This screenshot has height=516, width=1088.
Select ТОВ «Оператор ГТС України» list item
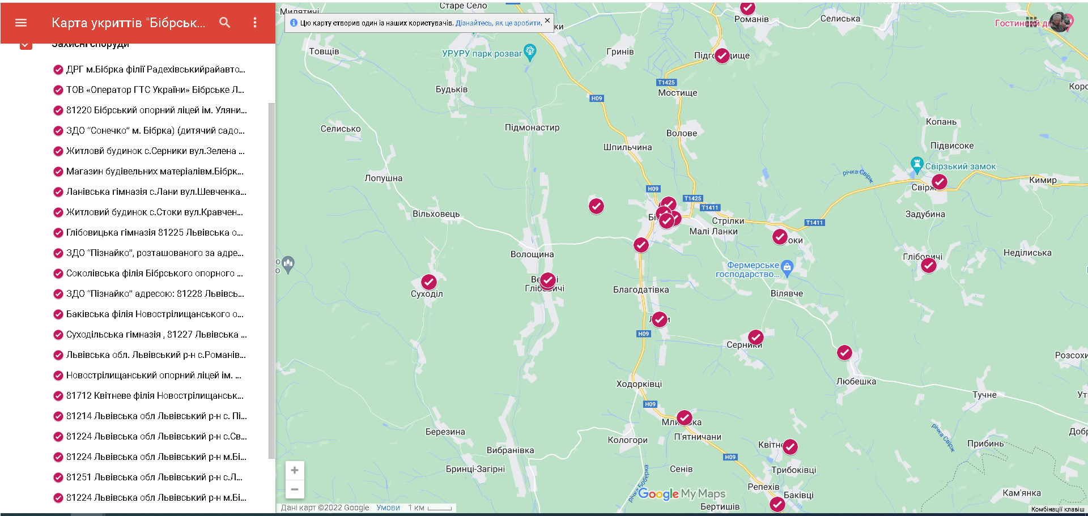(149, 90)
